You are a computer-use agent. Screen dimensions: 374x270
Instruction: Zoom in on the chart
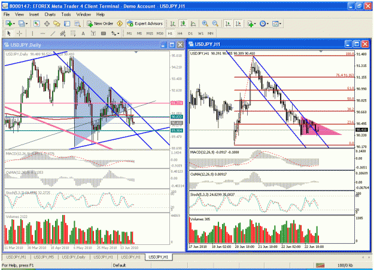click(205, 23)
